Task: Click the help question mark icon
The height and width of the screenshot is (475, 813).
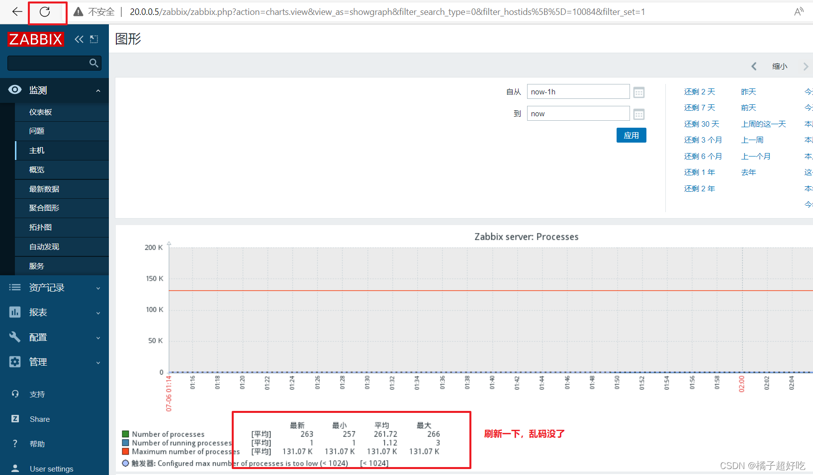Action: click(x=15, y=444)
